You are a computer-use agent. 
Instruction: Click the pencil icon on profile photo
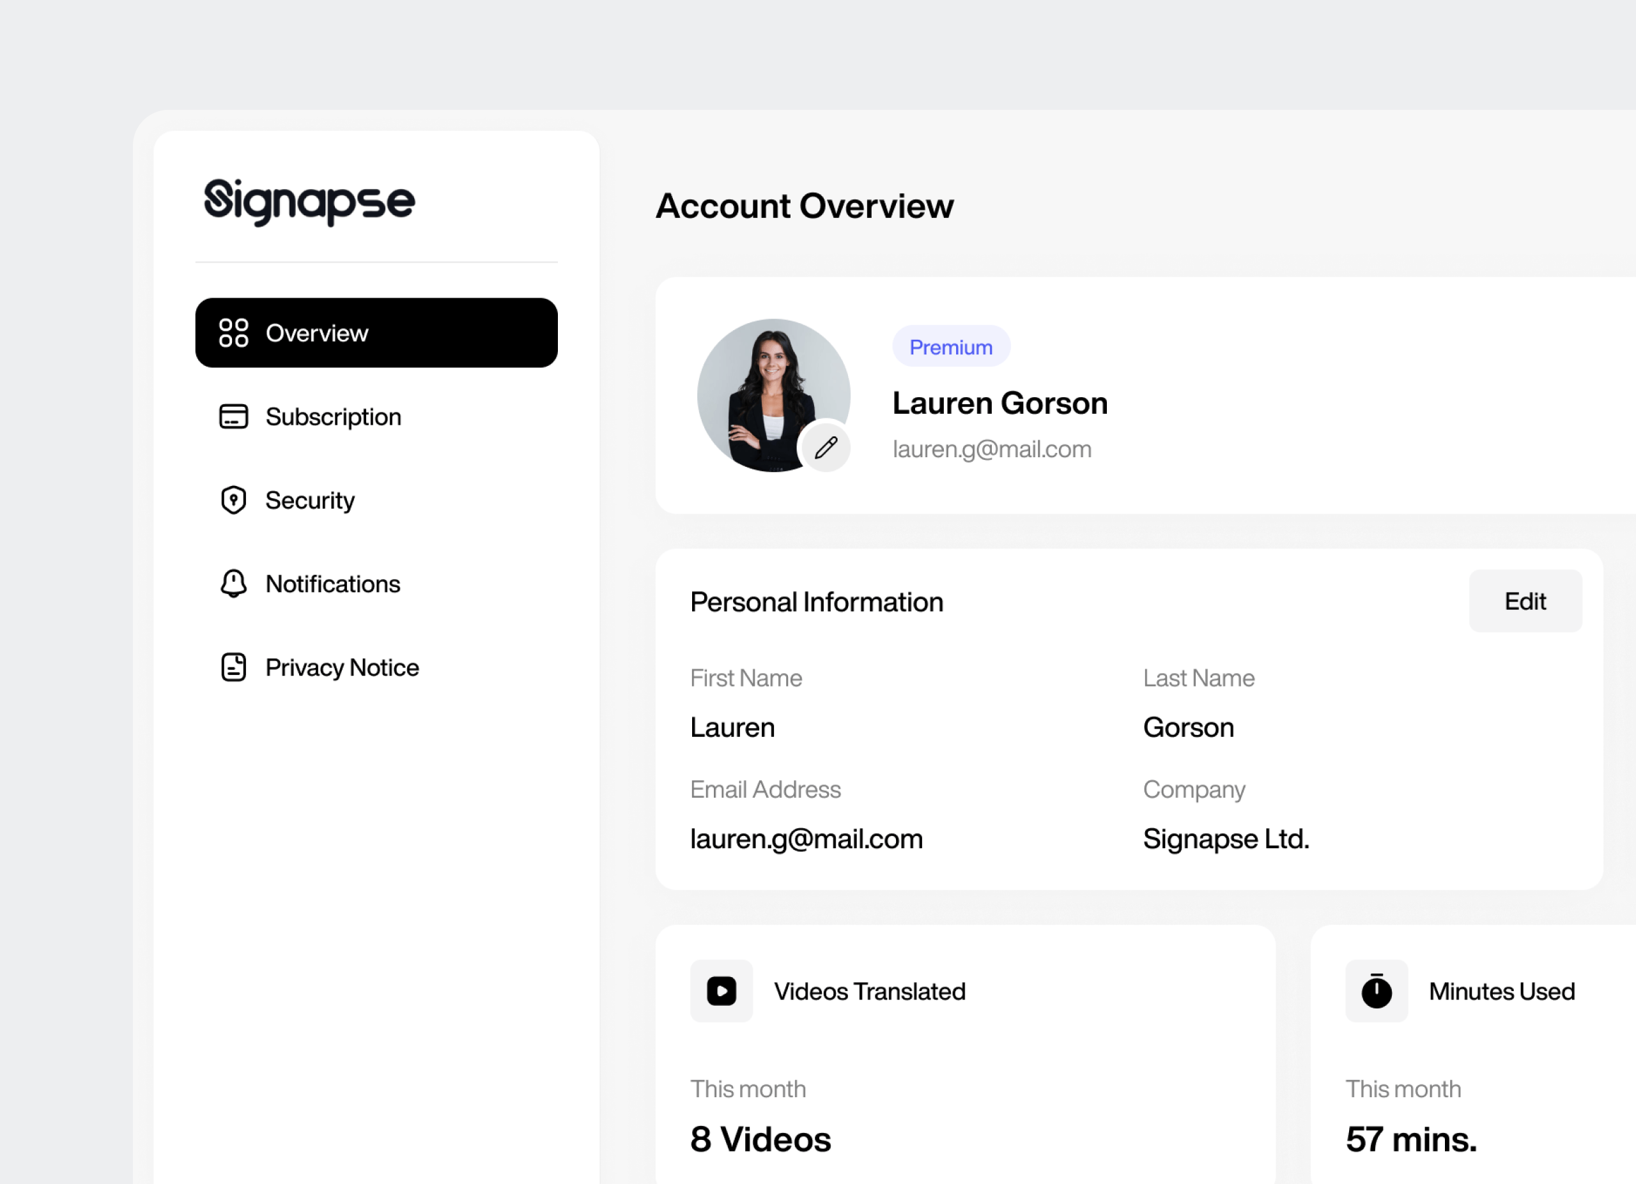pos(826,448)
